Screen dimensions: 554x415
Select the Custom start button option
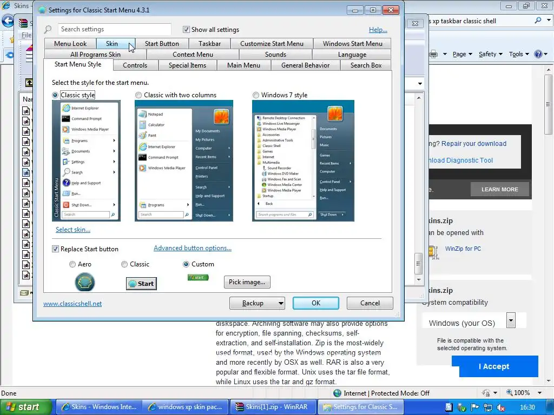[x=186, y=264]
